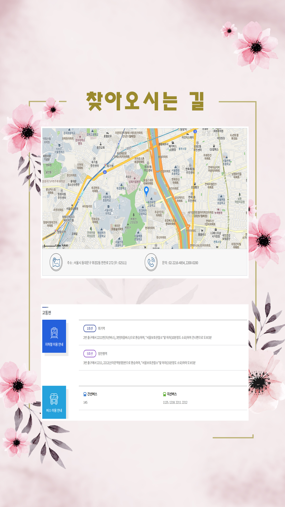The width and height of the screenshot is (285, 507).
Task: Click the green bus icon next to 지선버스
Action: click(x=164, y=394)
